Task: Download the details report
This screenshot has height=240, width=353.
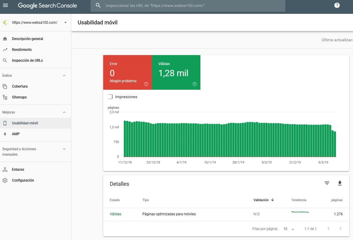Action: [340, 183]
